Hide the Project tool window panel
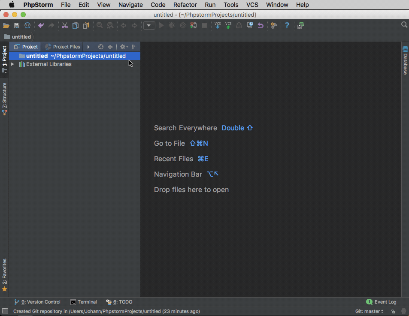This screenshot has width=409, height=316. 135,47
